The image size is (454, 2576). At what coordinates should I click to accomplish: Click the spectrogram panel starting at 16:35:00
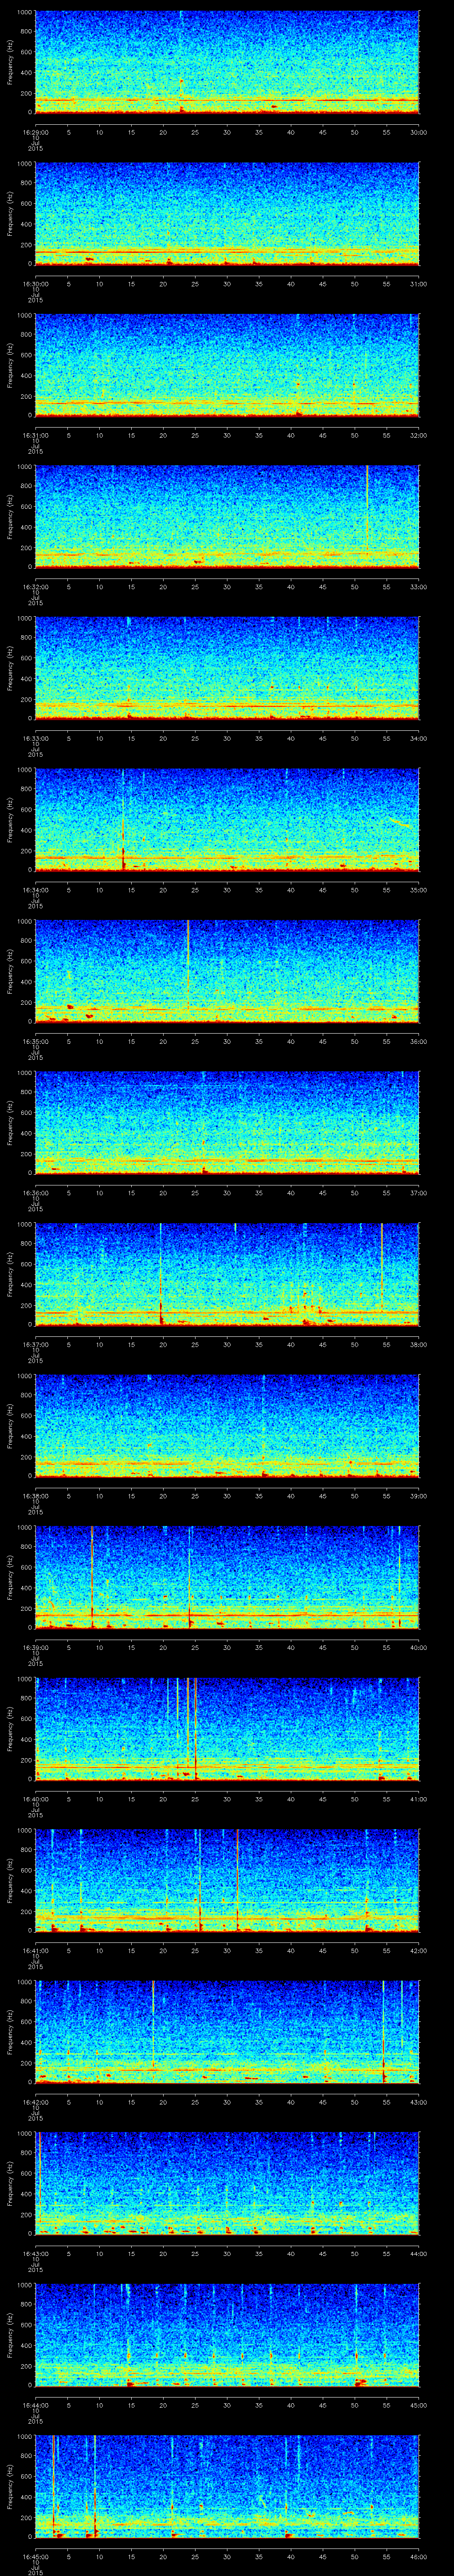(227, 971)
